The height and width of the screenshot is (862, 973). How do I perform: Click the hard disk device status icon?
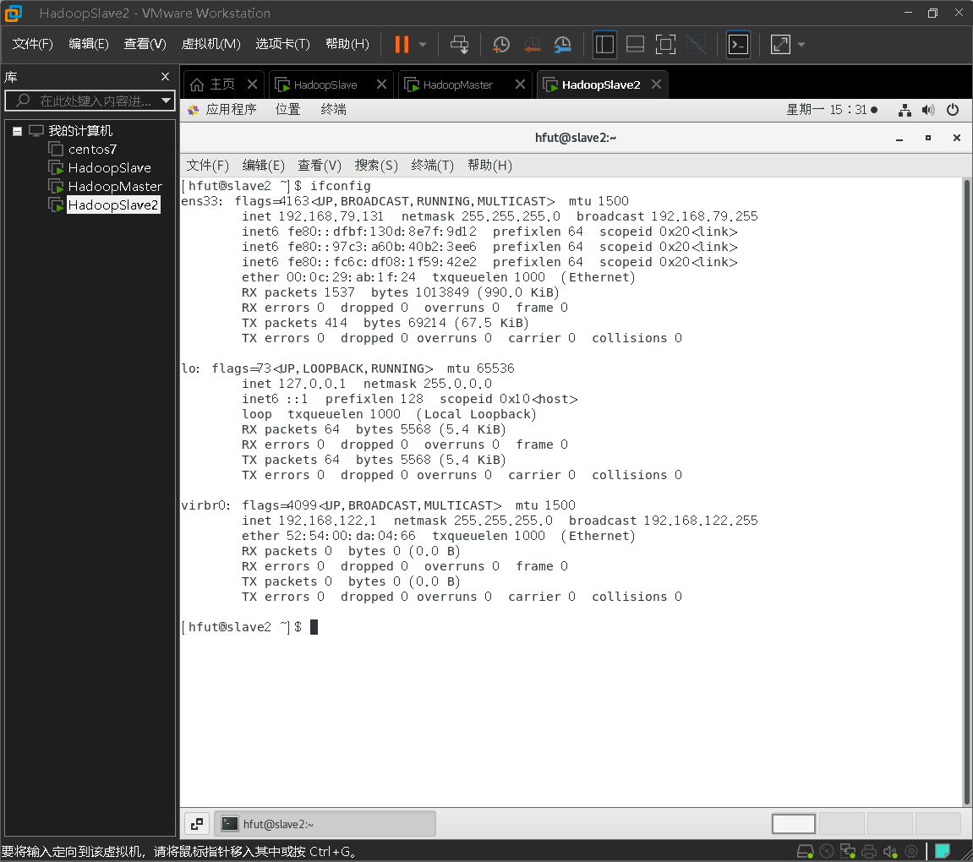click(x=805, y=852)
